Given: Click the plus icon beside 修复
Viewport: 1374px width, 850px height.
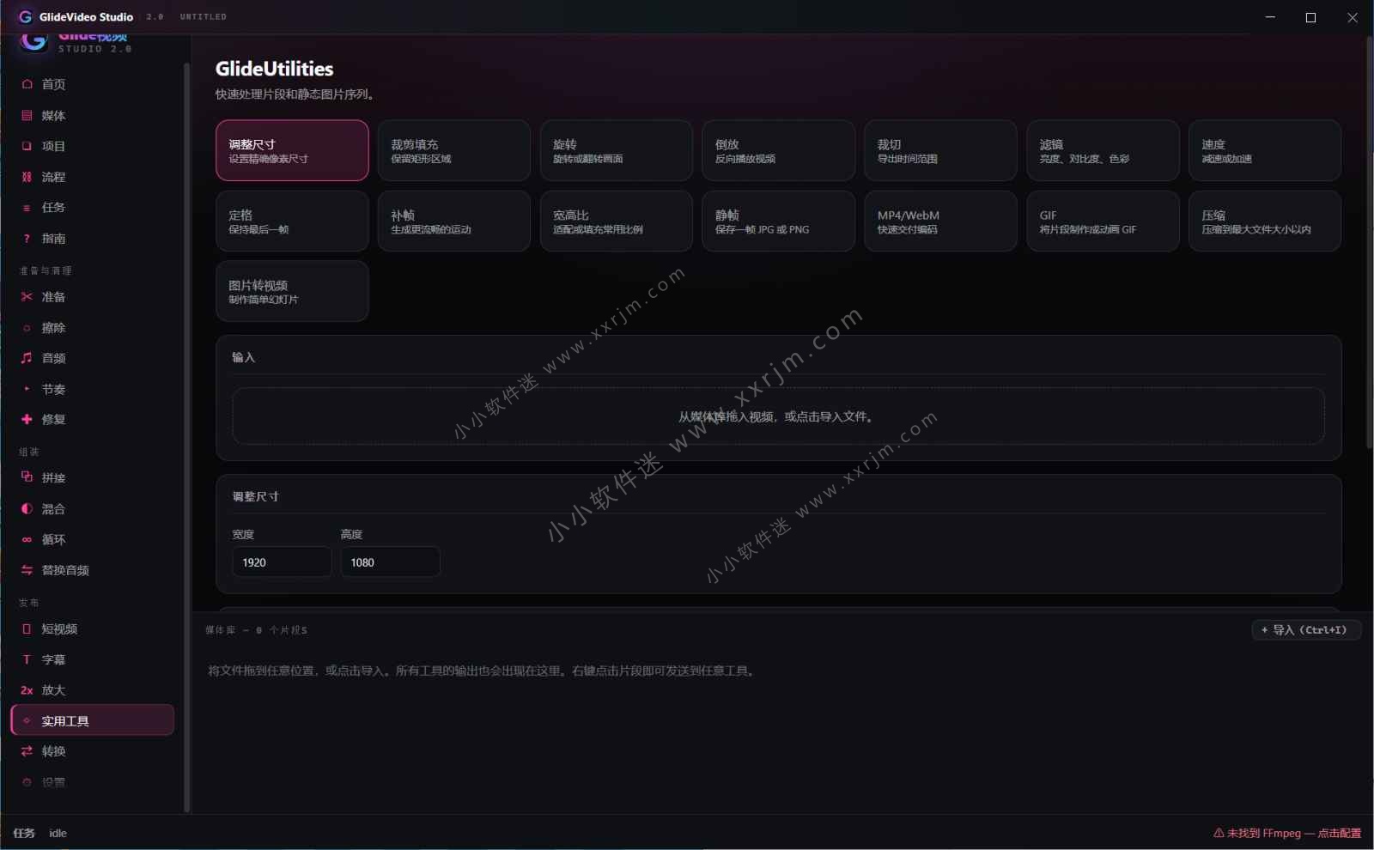Looking at the screenshot, I should tap(27, 419).
